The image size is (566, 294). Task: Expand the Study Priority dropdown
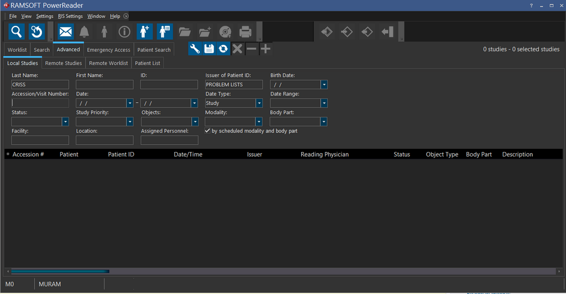click(129, 122)
